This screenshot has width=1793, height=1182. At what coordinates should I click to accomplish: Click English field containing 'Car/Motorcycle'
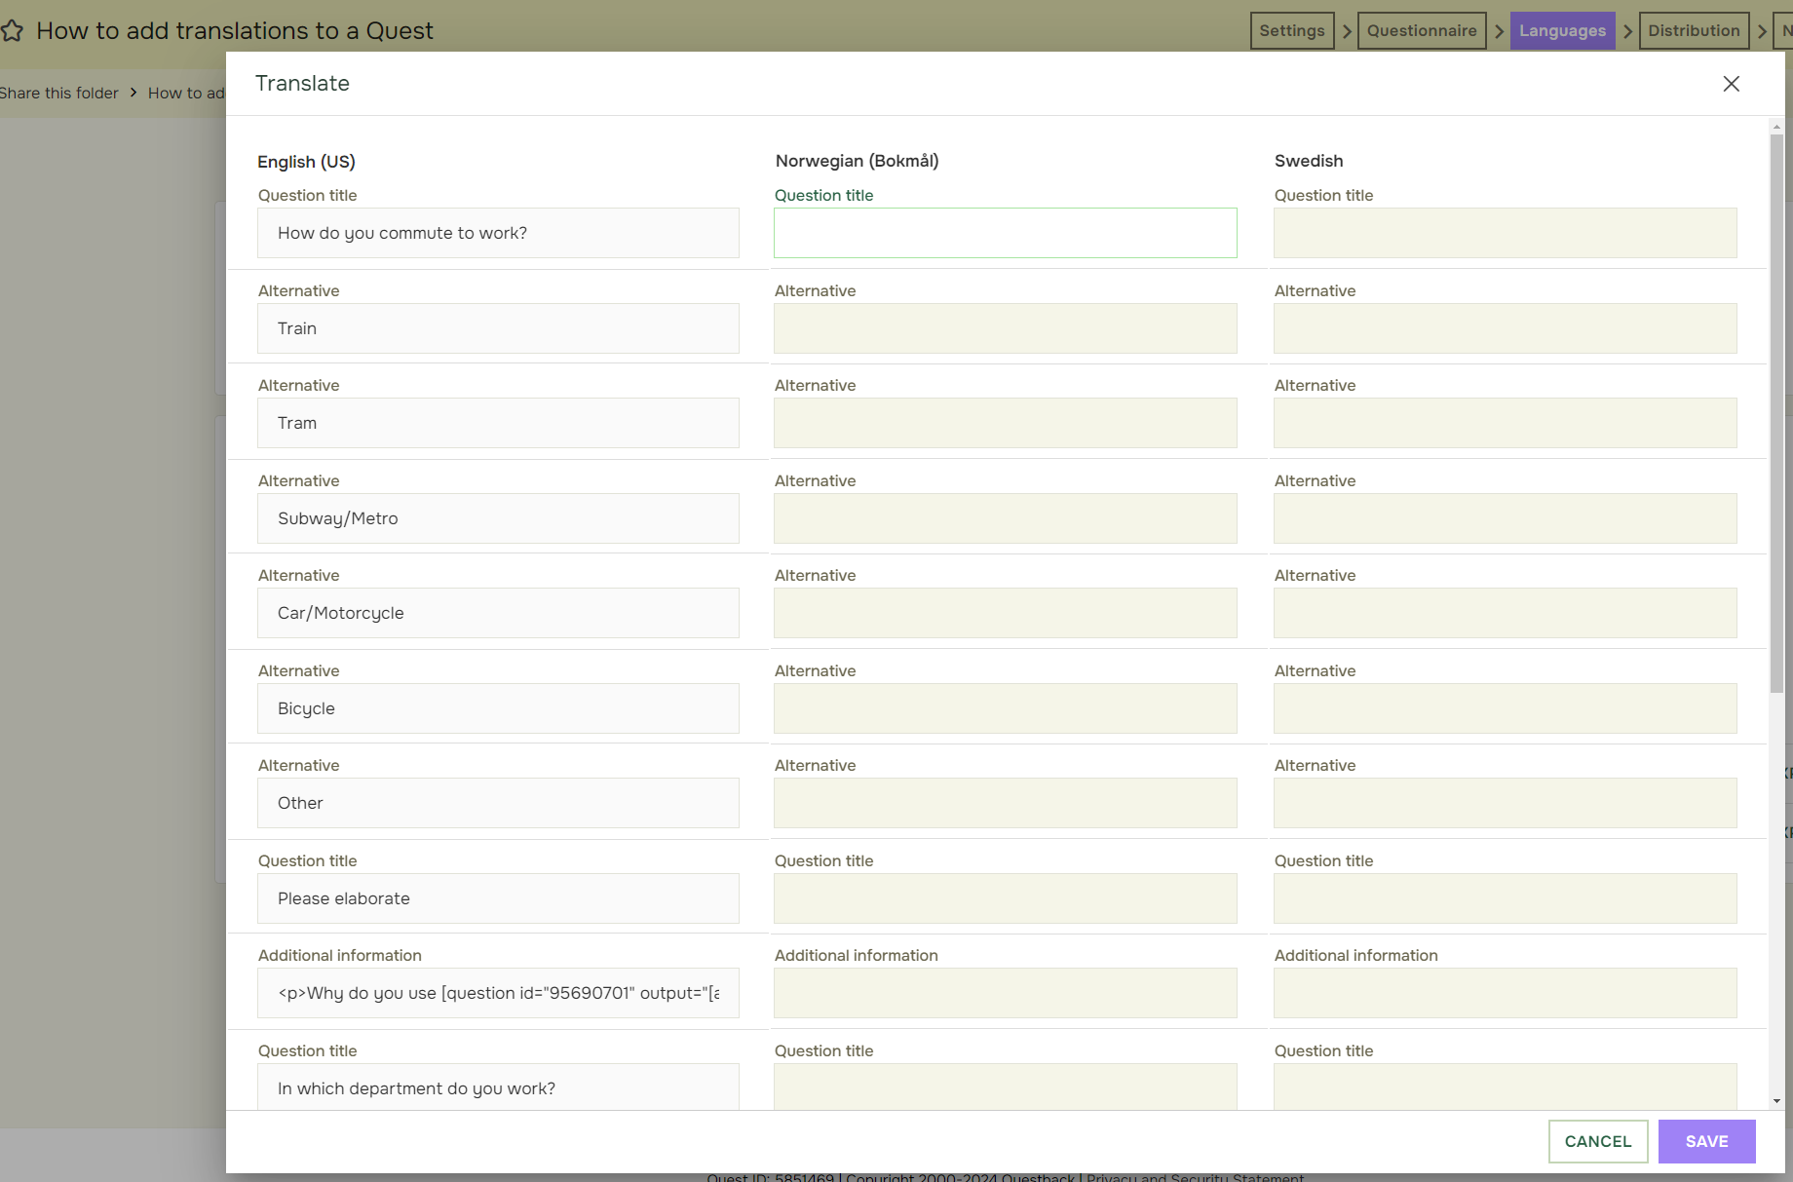click(498, 613)
